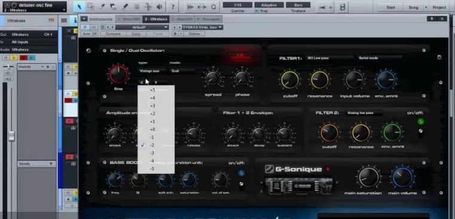Select the Paint tool

(125, 7)
